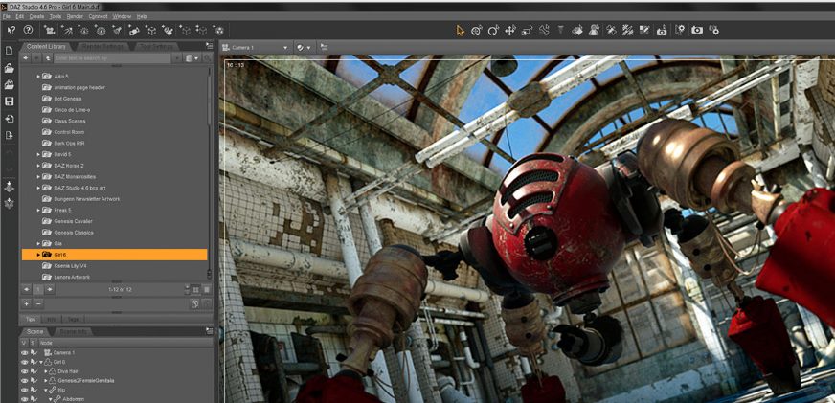This screenshot has width=835, height=403.
Task: Hide the Diva Hair node
Action: [x=24, y=371]
